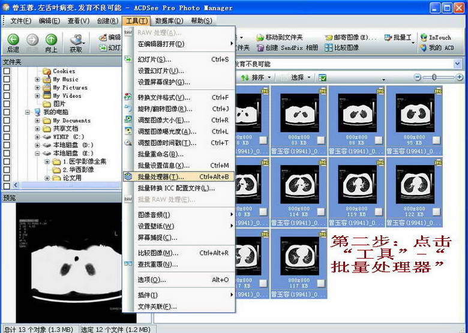
Task: Click the slideshow icon beside 幻灯片(S) in the menu
Action: 128,59
